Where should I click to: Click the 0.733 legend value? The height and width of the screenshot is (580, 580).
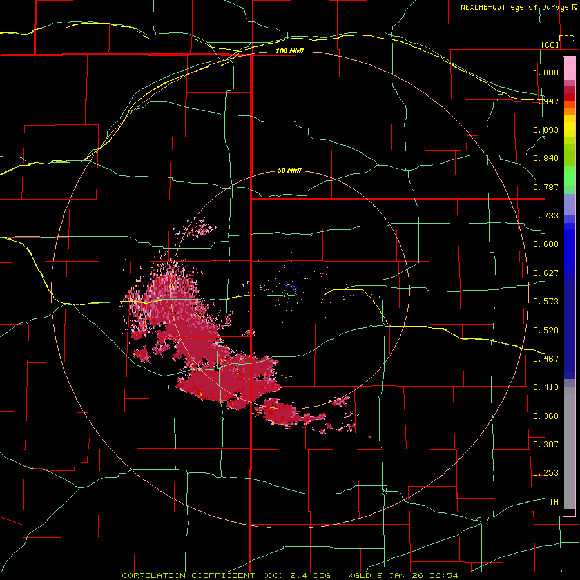[546, 216]
